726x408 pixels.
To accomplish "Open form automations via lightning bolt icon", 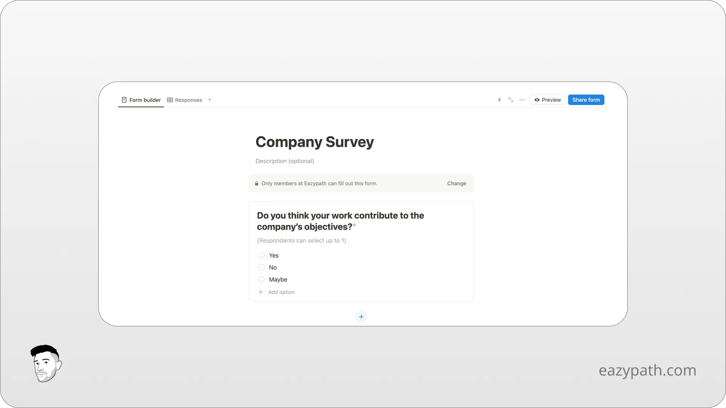I will [499, 100].
